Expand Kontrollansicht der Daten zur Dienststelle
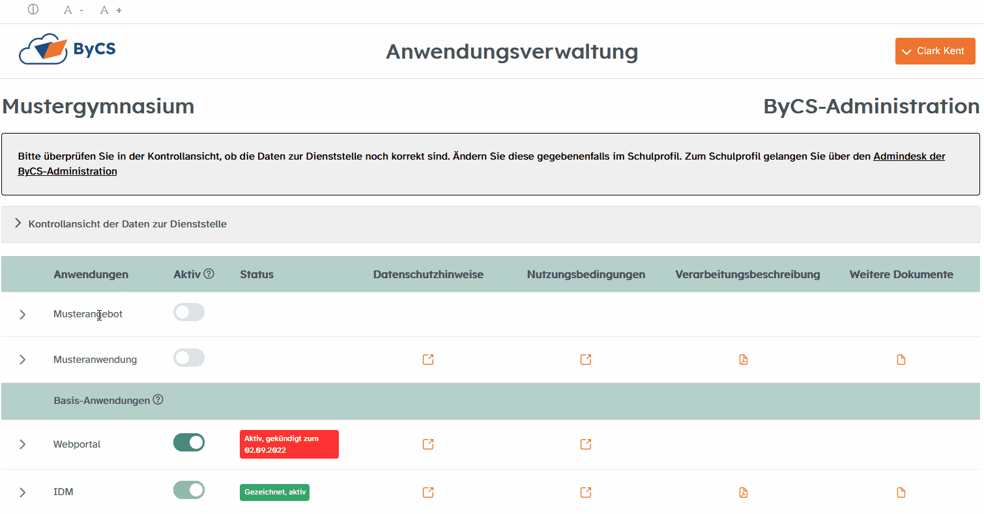The height and width of the screenshot is (514, 984). pyautogui.click(x=491, y=224)
